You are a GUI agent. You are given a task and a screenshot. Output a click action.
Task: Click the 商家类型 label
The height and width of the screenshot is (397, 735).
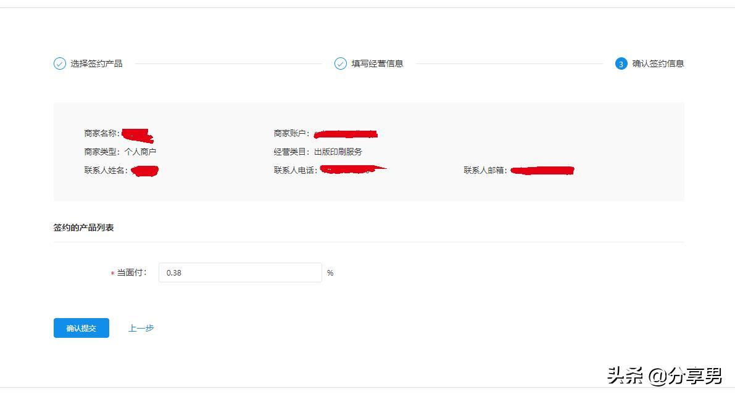(x=102, y=152)
